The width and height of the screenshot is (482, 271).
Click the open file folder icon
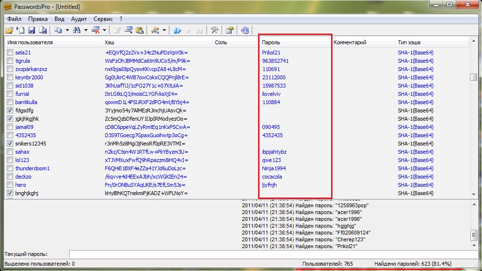point(9,31)
